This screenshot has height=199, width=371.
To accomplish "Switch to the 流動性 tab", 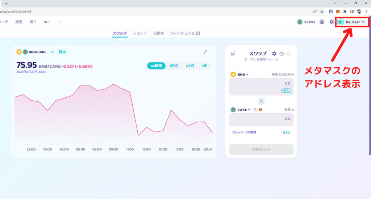I will pyautogui.click(x=159, y=33).
